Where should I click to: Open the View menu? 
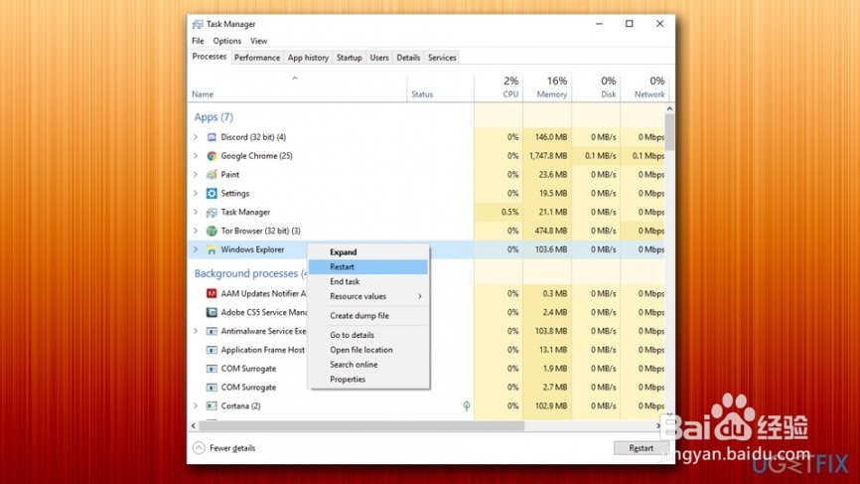coord(259,41)
